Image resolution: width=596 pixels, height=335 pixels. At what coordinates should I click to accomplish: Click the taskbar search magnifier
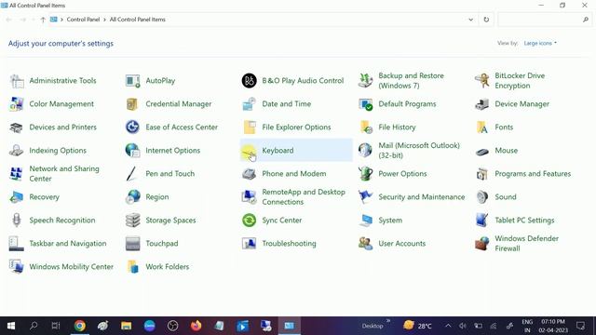pyautogui.click(x=34, y=326)
